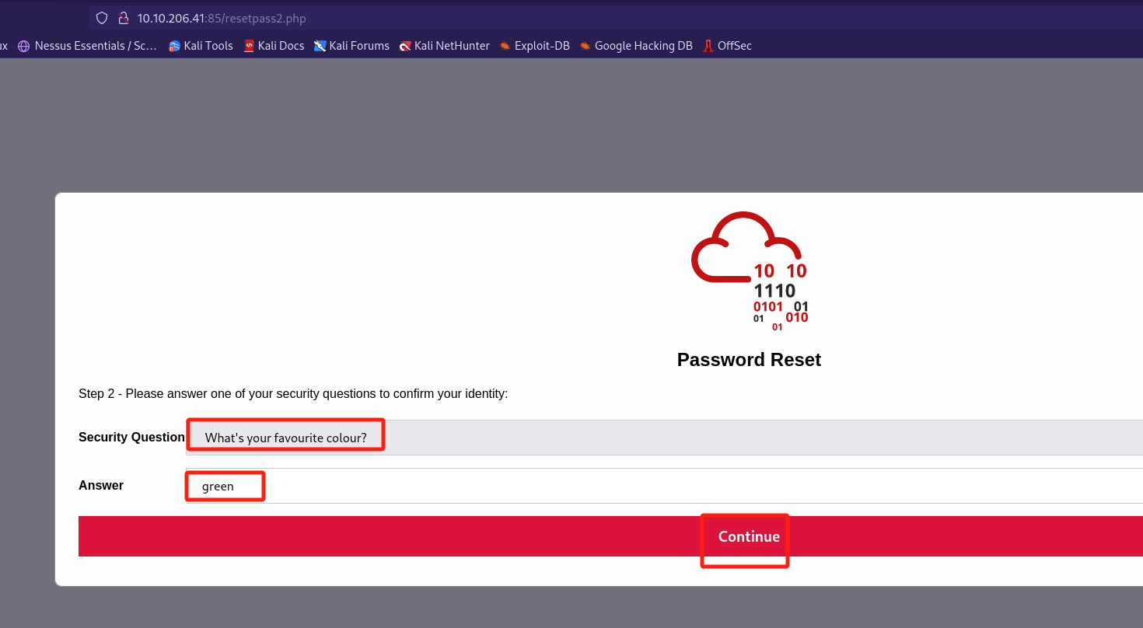Click the shield tracking protection icon
The image size is (1143, 628).
[x=102, y=18]
